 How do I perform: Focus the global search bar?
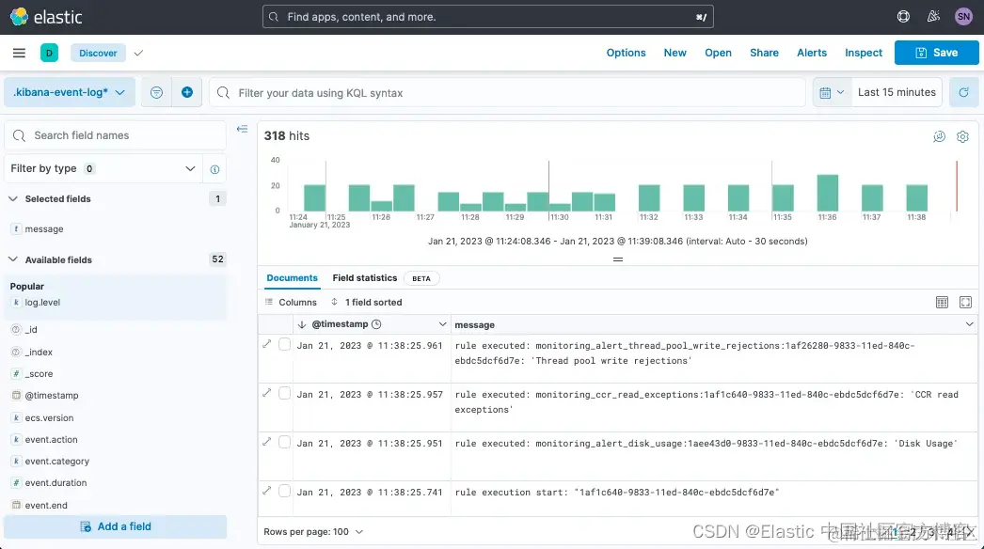pos(487,17)
